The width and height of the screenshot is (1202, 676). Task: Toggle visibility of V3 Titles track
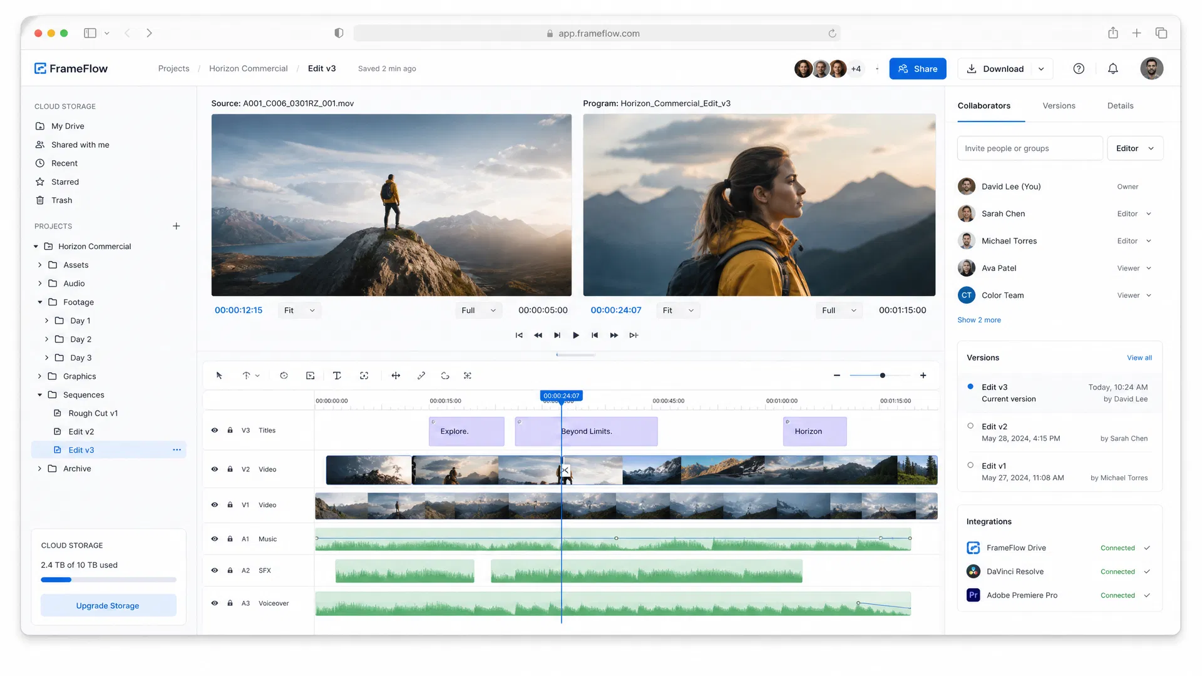(x=215, y=431)
